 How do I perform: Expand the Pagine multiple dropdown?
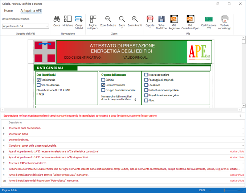[x=93, y=28]
